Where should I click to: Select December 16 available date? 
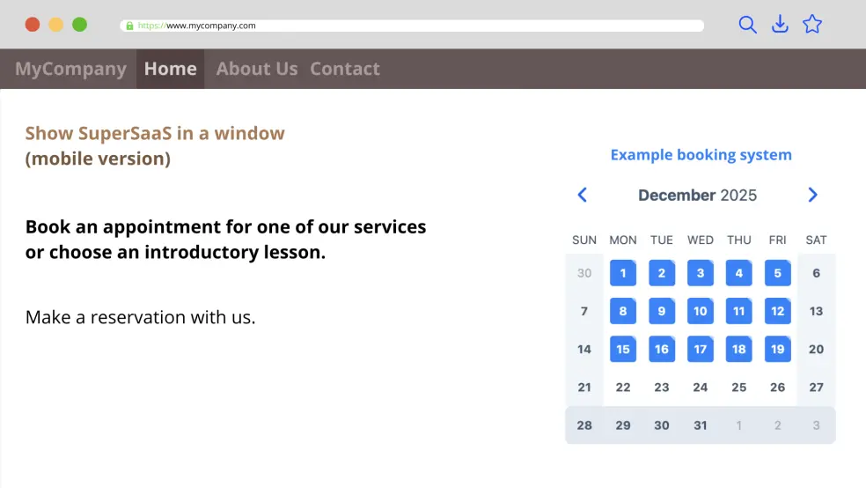[662, 349]
